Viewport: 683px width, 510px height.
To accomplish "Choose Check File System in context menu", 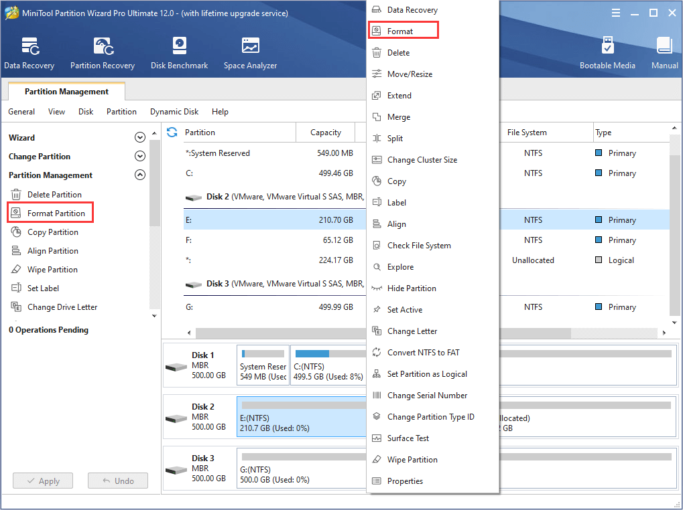I will [x=432, y=245].
